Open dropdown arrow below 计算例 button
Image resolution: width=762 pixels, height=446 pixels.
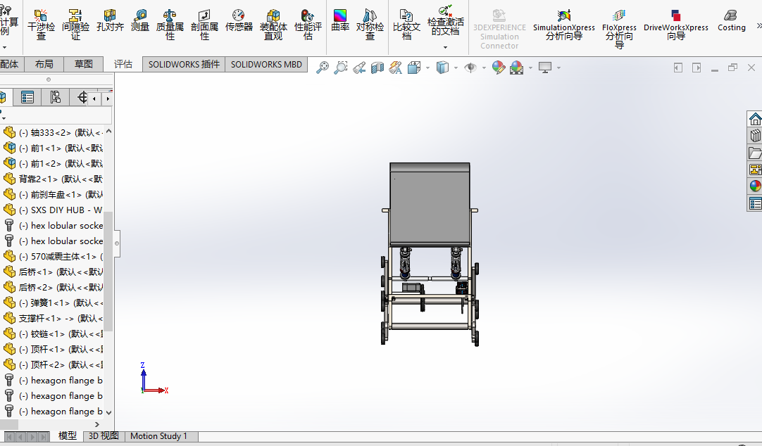click(x=4, y=48)
